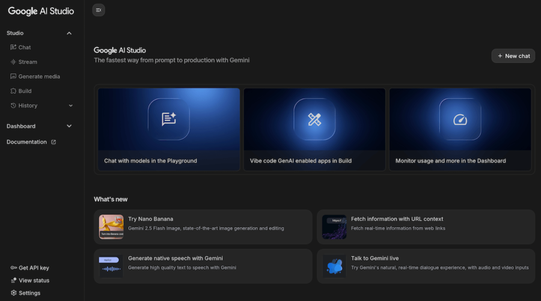This screenshot has height=301, width=541.
Task: Select Generate media in sidebar
Action: point(39,76)
